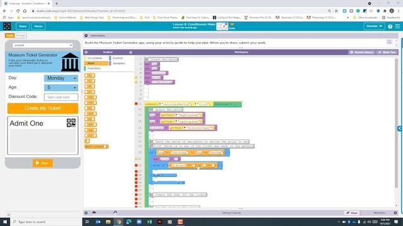Open the hamburger menu icon in header

point(397,26)
